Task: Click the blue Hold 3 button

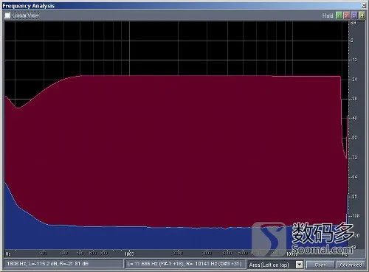Action: pos(354,15)
